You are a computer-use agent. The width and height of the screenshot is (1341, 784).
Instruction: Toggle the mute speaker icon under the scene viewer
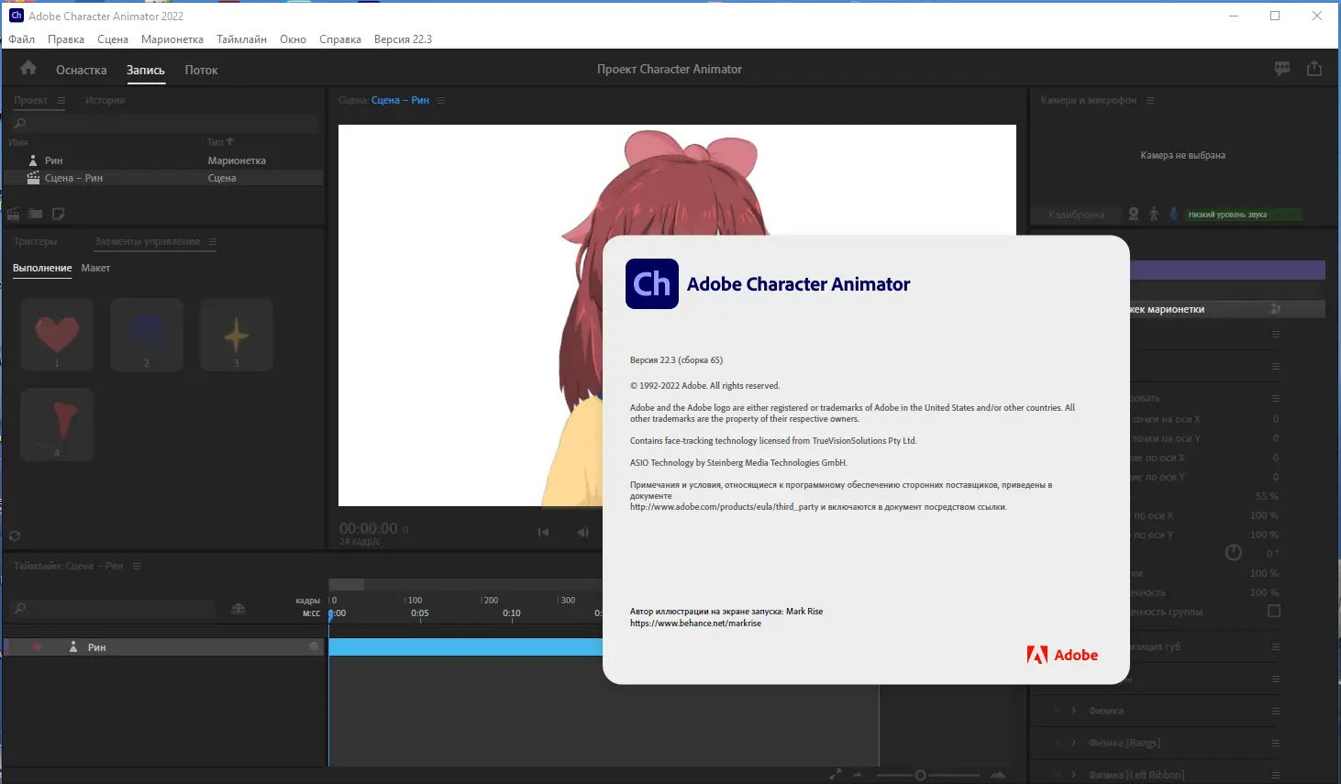click(582, 531)
